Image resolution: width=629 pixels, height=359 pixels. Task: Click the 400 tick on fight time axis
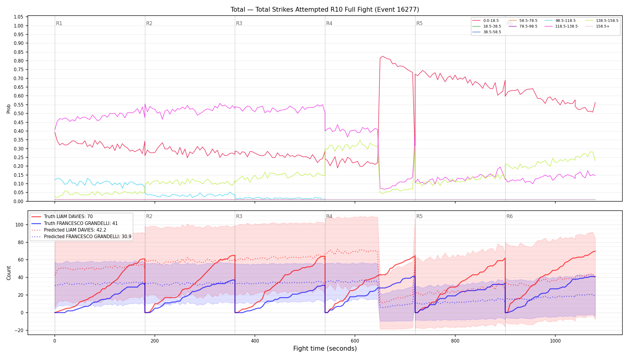point(255,340)
